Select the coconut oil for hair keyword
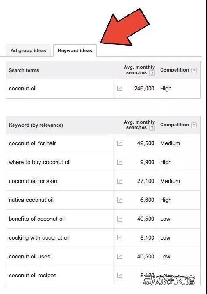This screenshot has height=294, width=207. pyautogui.click(x=32, y=143)
